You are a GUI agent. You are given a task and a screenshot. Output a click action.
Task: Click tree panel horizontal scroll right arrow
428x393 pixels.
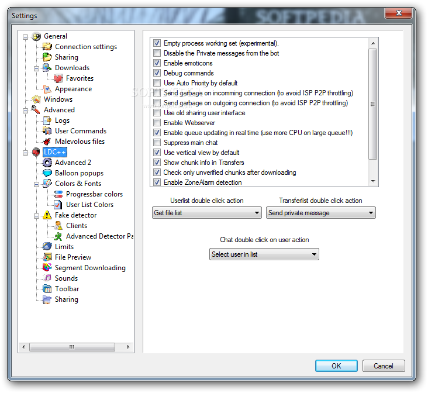click(x=128, y=347)
